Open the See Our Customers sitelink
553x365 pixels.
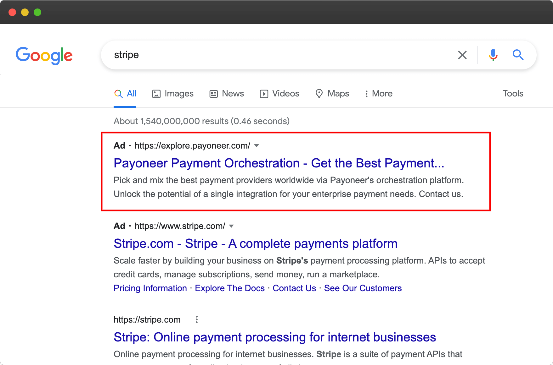click(x=363, y=288)
